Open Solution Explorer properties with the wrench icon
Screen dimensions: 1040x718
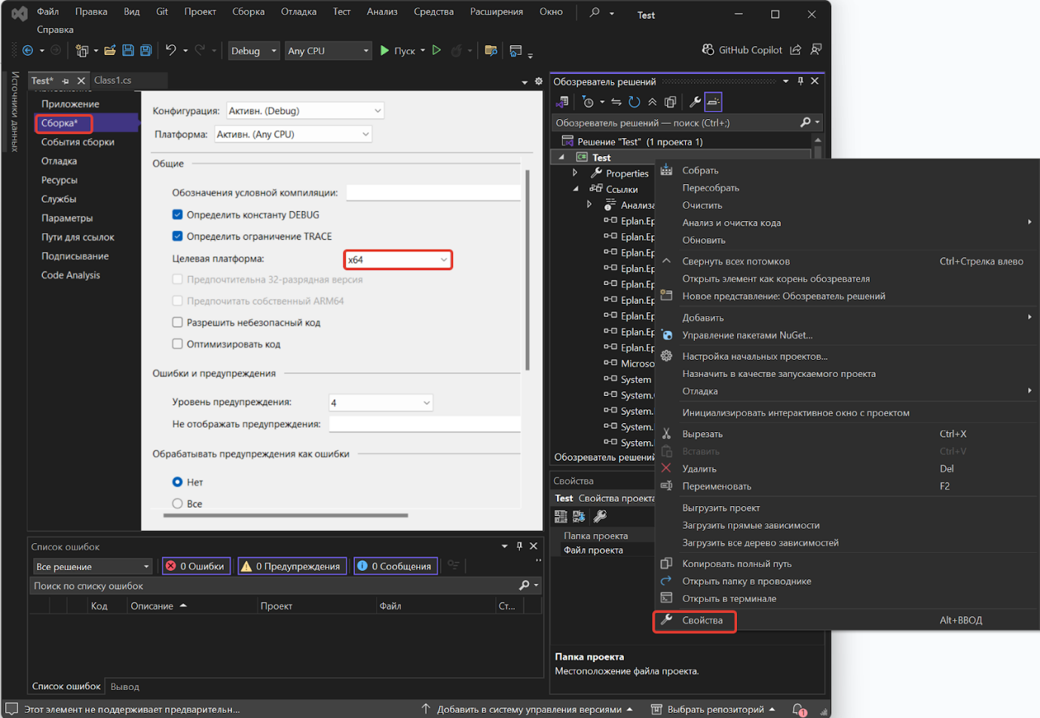693,101
